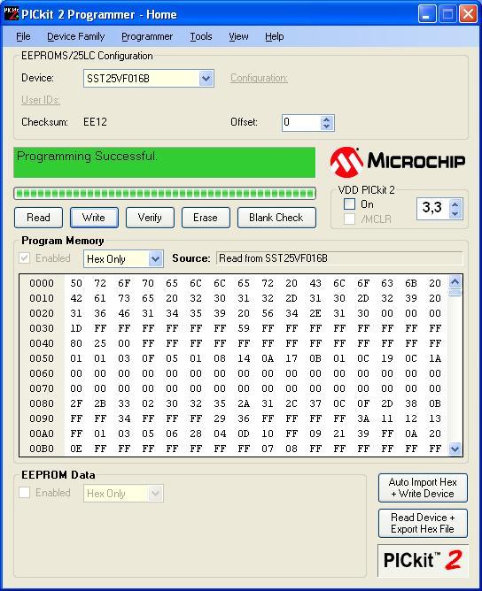Close the PICkit 2 Programmer window

pos(468,14)
